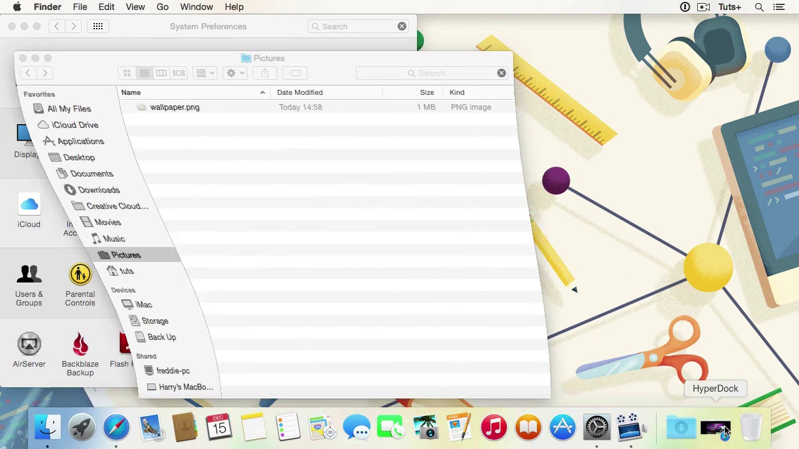This screenshot has height=449, width=799.
Task: Switch Finder to icon view
Action: (x=127, y=73)
